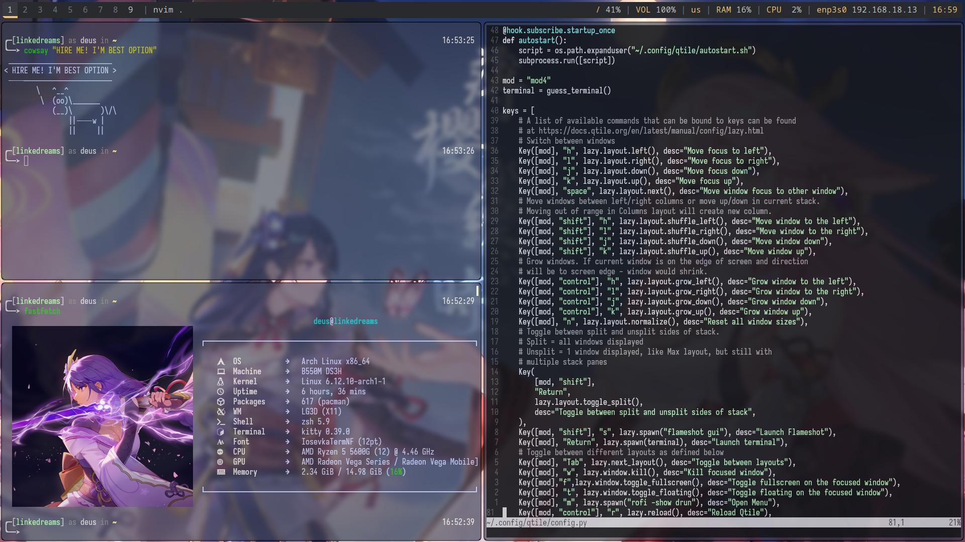
Task: Click the 16:59 clock in bar
Action: pos(944,10)
